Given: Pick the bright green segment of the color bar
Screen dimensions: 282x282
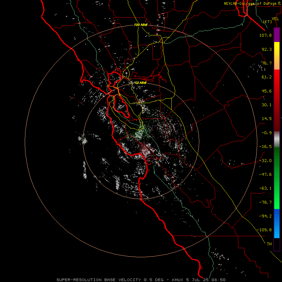Looking at the screenshot, I should pyautogui.click(x=277, y=196).
